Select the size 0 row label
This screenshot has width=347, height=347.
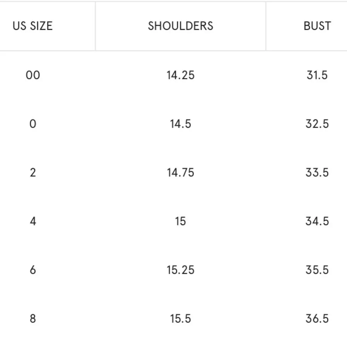(33, 124)
